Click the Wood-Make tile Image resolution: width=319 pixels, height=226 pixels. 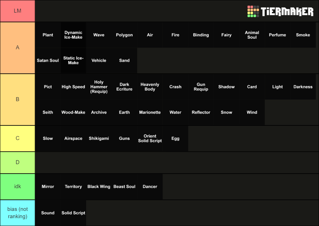coord(73,112)
